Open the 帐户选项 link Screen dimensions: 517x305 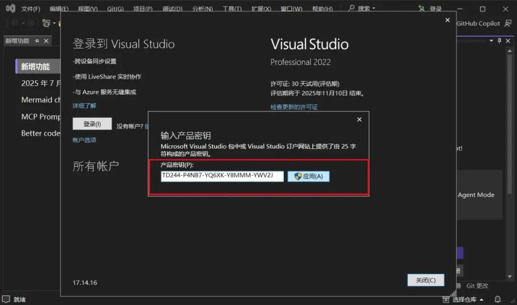pos(84,140)
